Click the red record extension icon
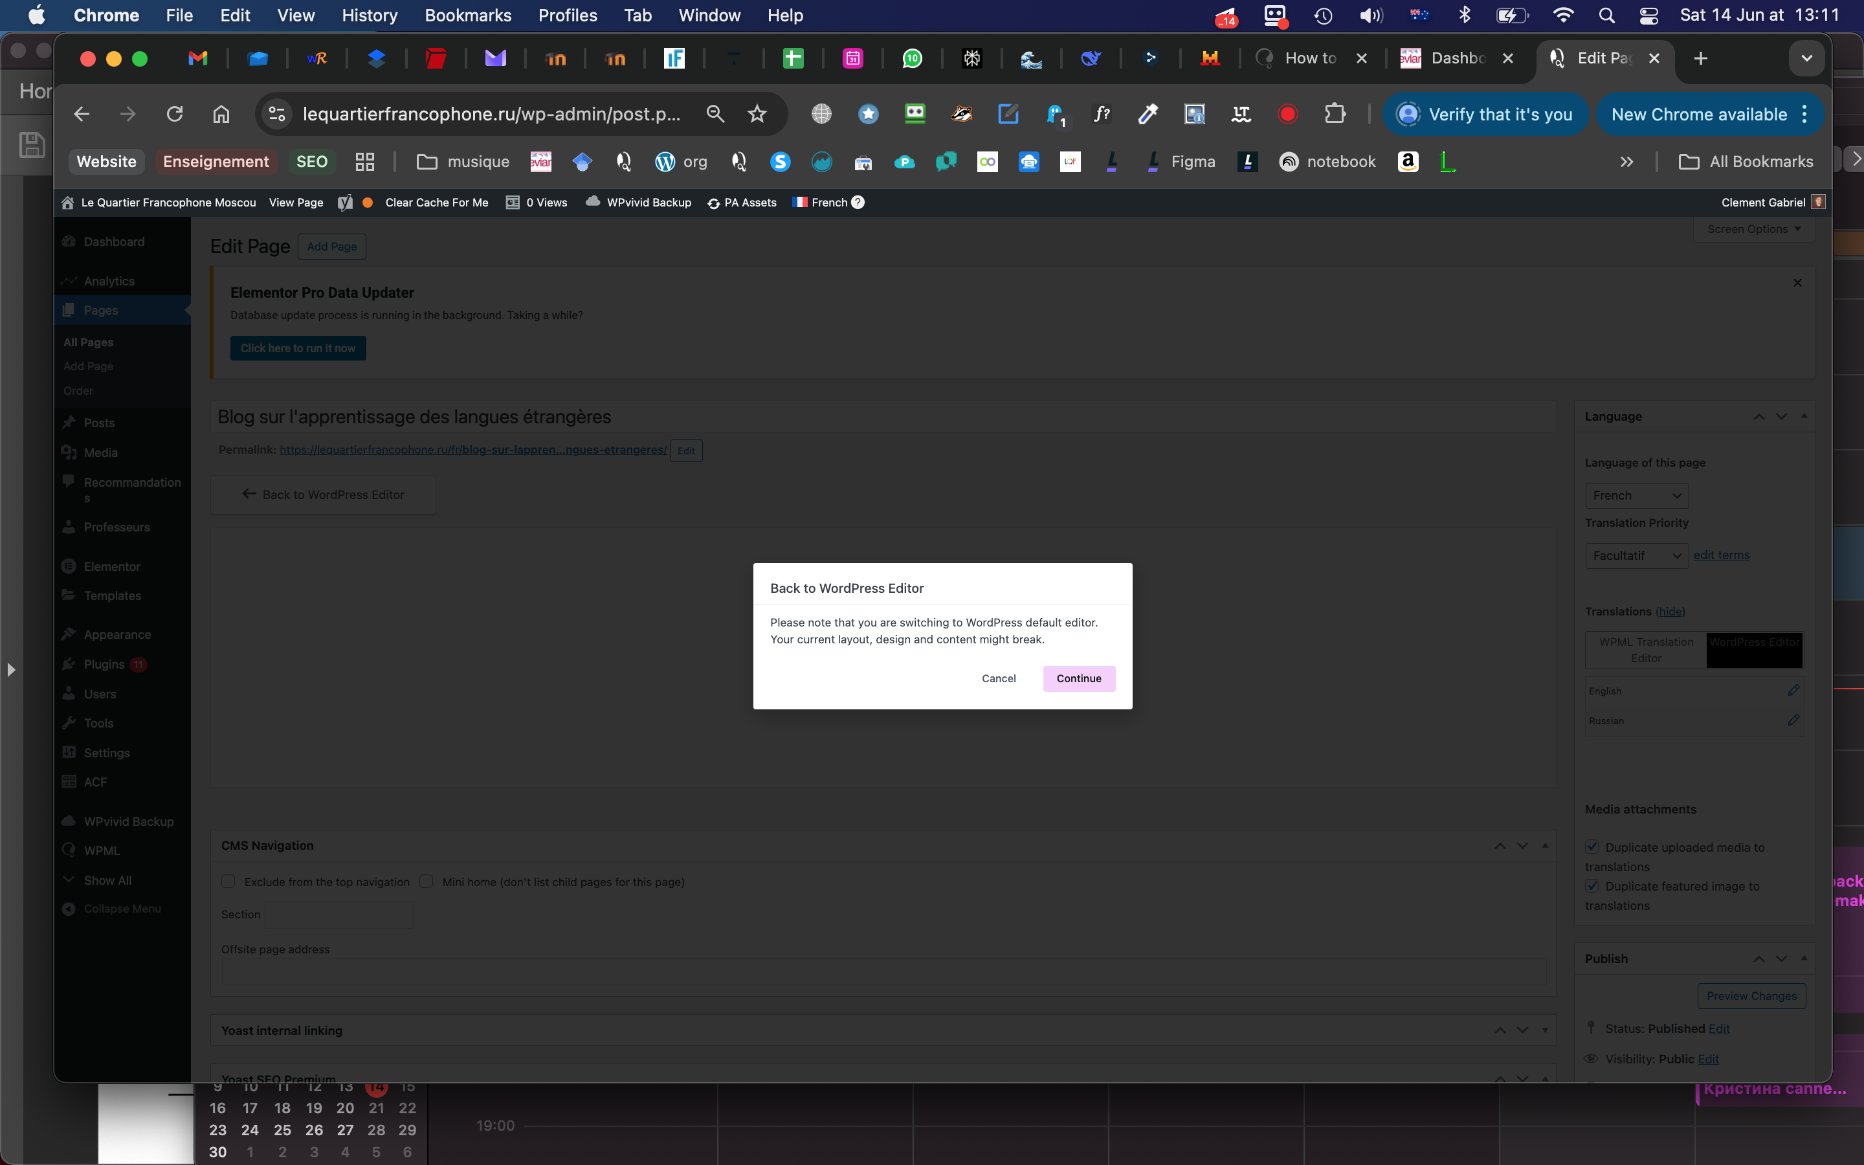 [x=1288, y=114]
